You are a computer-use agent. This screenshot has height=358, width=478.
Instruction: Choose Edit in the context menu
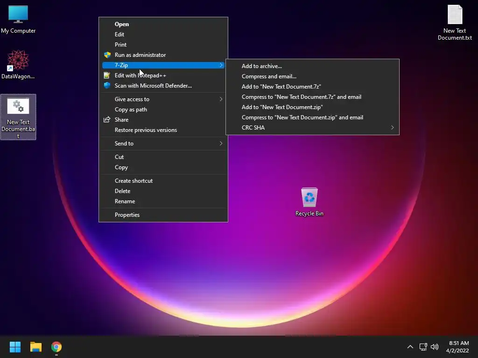[x=163, y=34]
